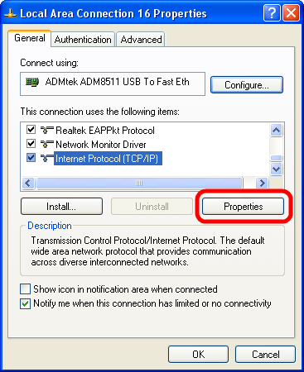The width and height of the screenshot is (304, 372).
Task: Uncheck Realtek EAPPkt Protocol checkbox
Action: coord(31,130)
